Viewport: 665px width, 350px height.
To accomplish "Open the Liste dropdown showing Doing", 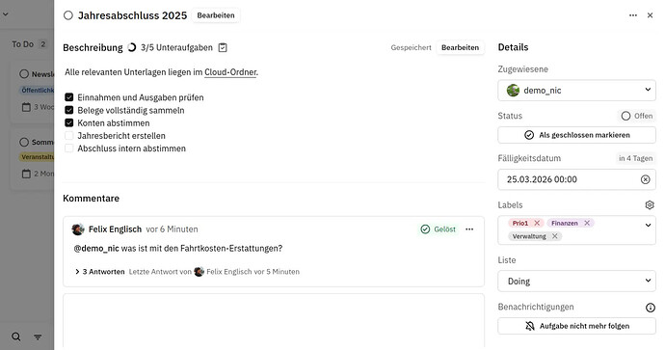I will tap(576, 282).
